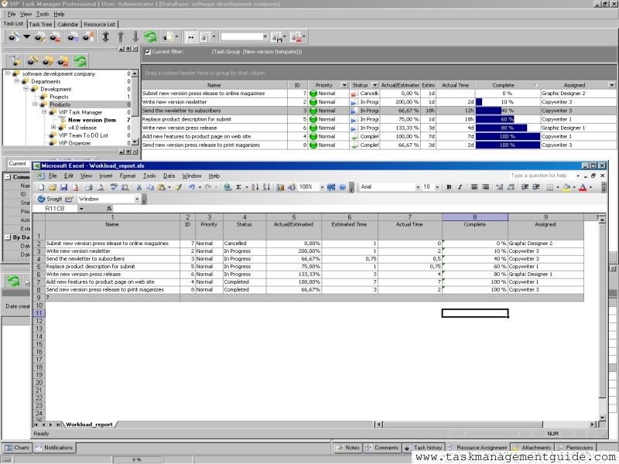Open the Chart Wizard icon in Excel
Screen dimensions: 619x464
click(x=280, y=187)
